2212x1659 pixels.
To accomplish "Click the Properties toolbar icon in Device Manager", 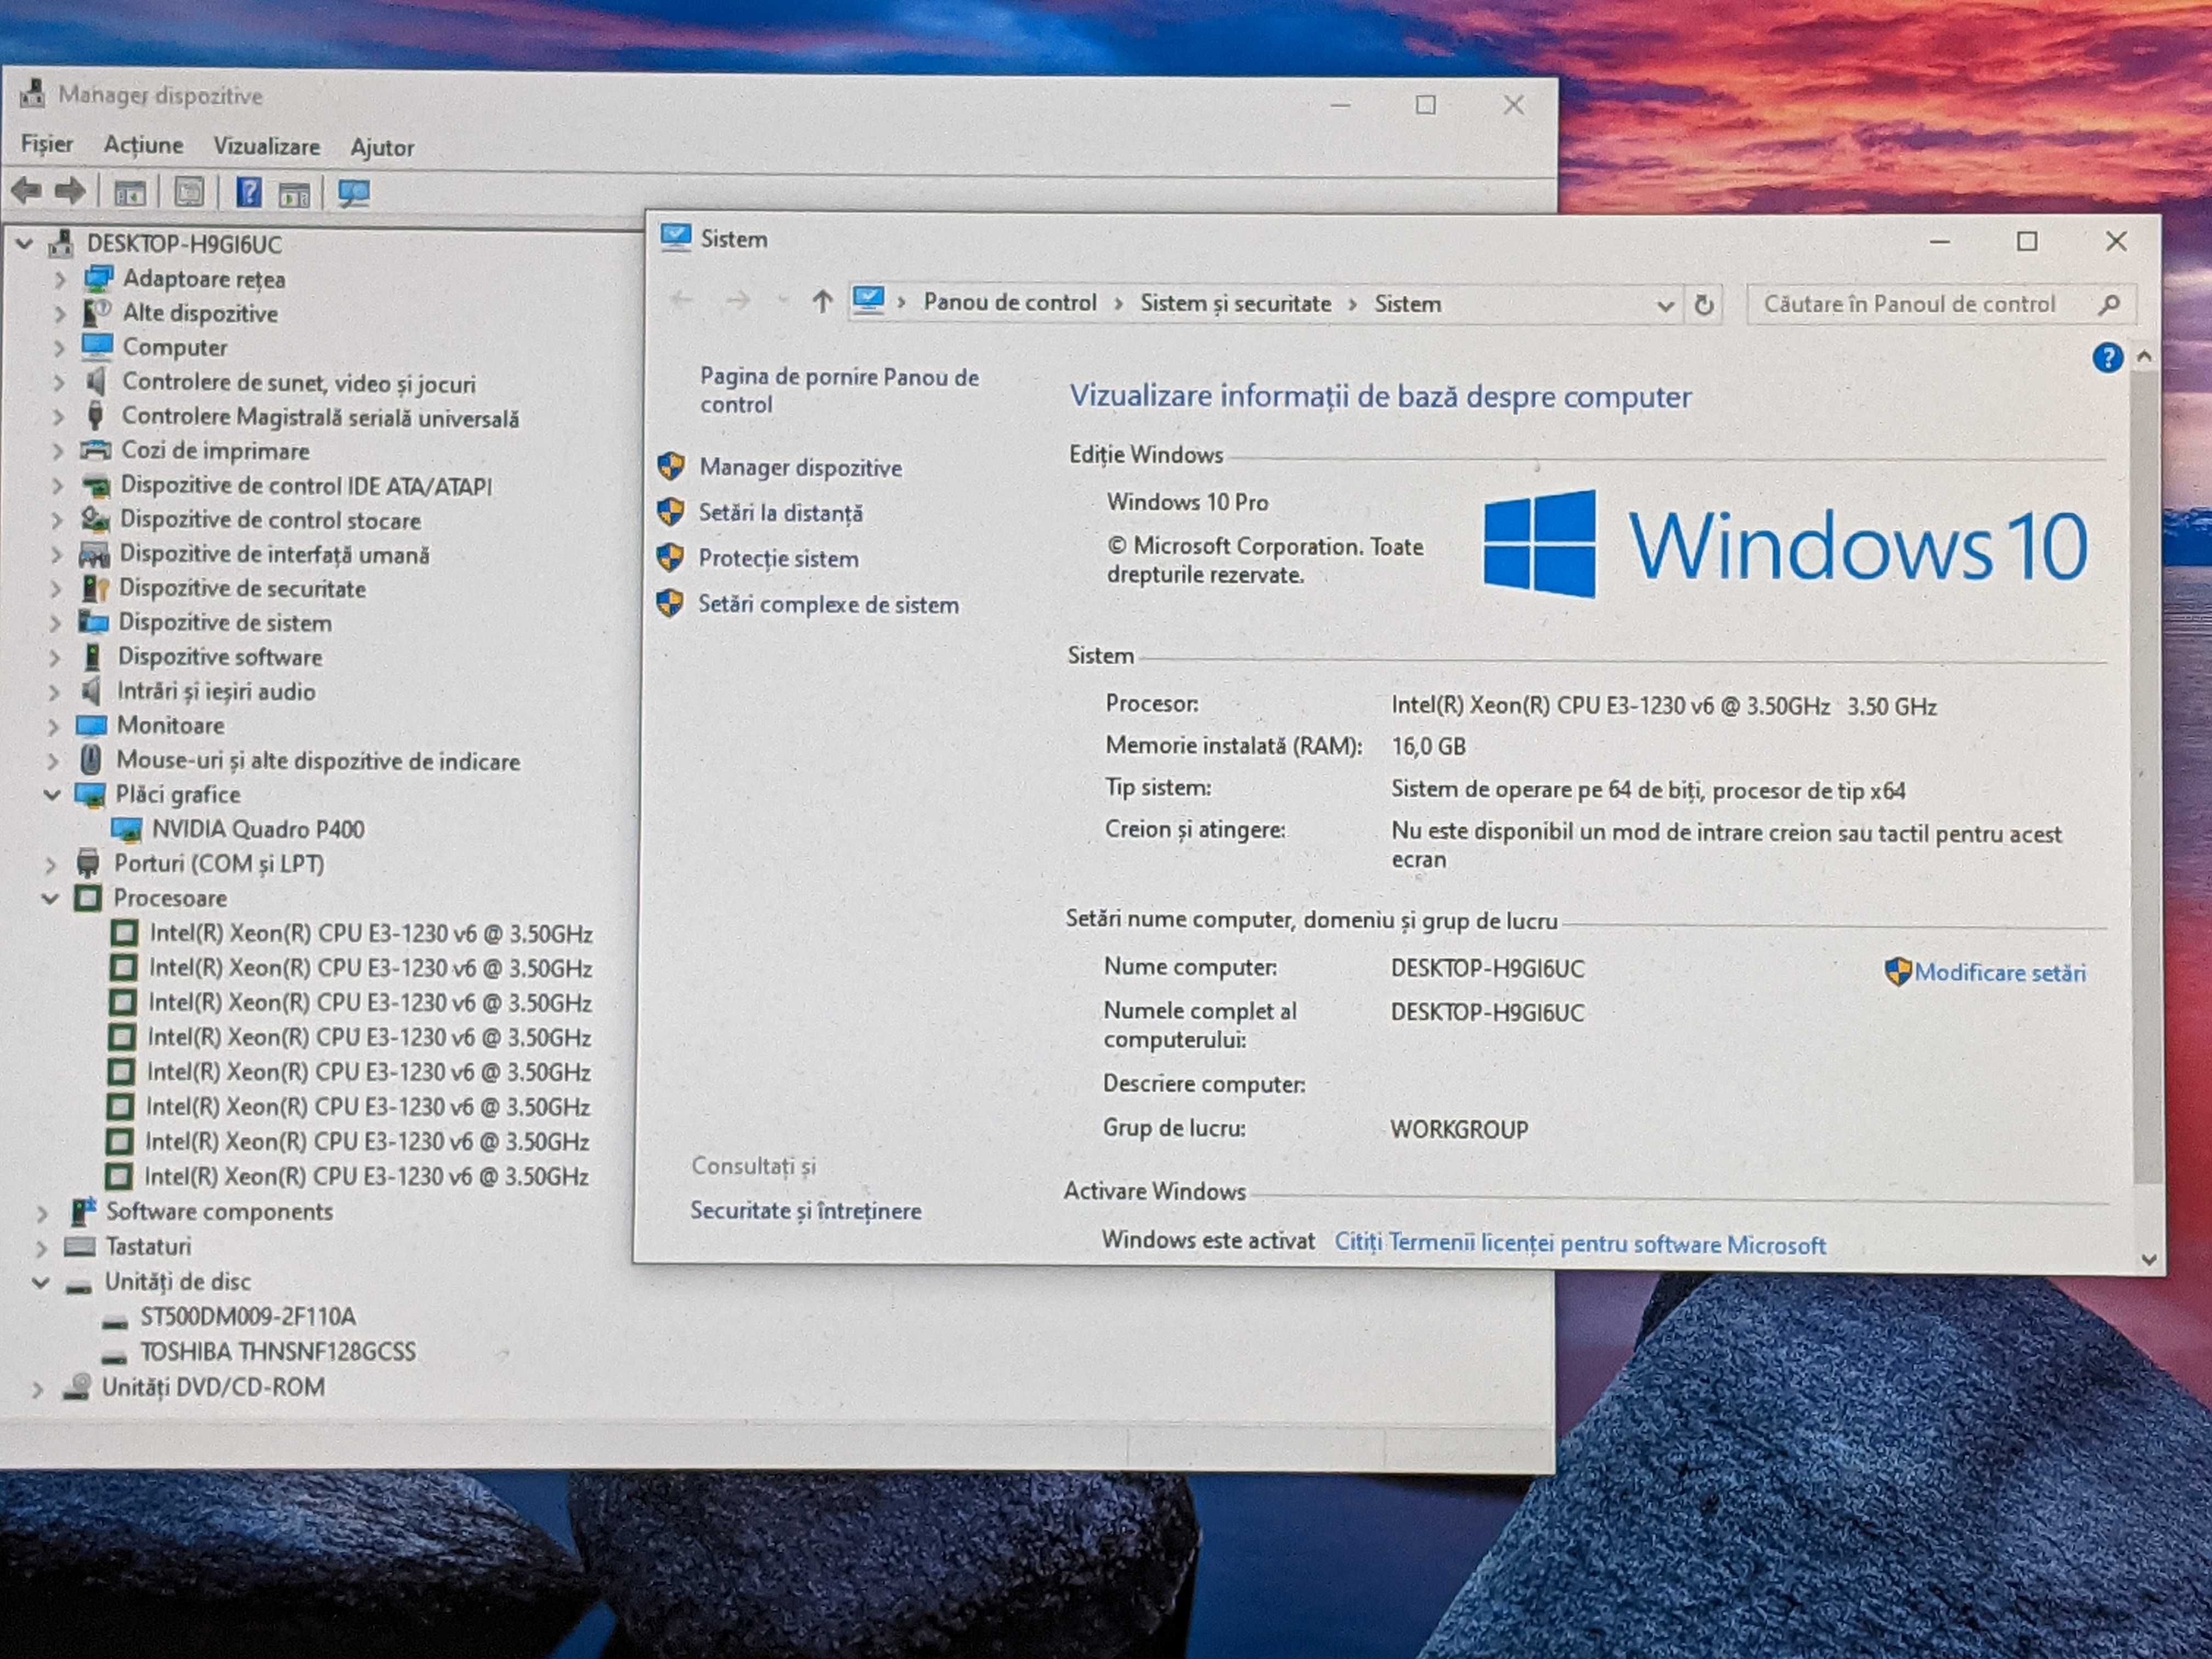I will pos(189,192).
